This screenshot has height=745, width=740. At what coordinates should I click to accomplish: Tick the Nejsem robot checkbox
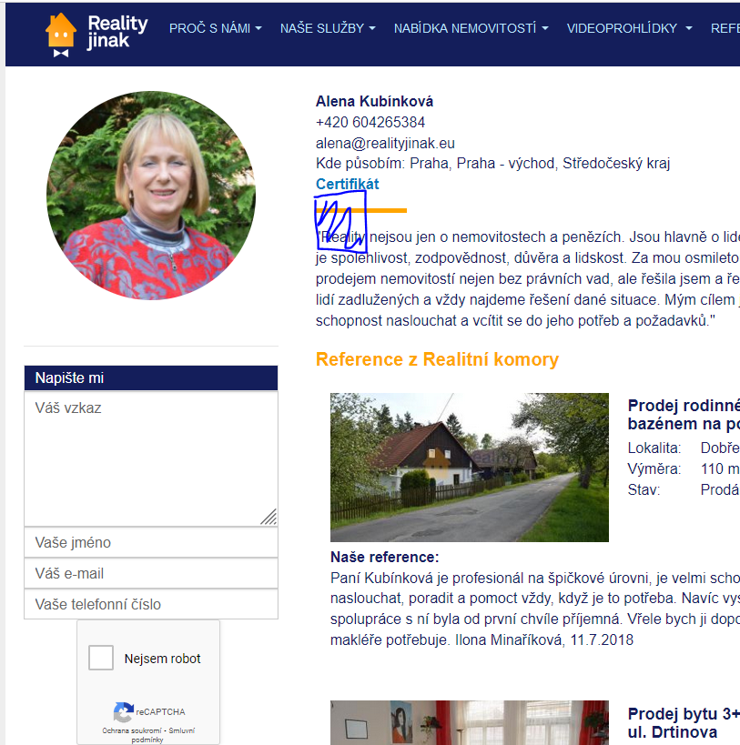(x=101, y=658)
